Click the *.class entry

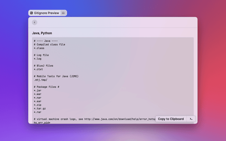coord(39,48)
